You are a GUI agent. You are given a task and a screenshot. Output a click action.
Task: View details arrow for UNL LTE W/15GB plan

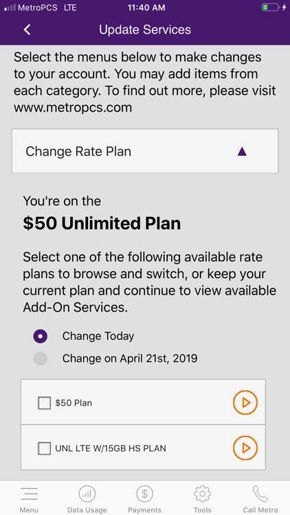(245, 448)
